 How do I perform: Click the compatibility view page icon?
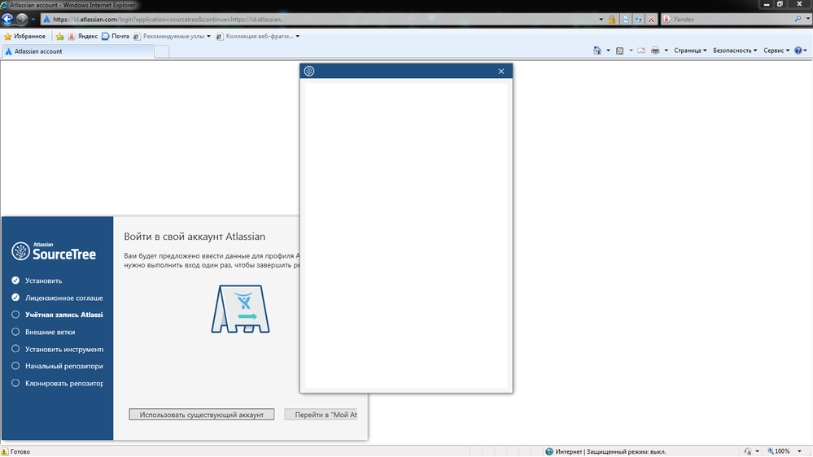[626, 20]
